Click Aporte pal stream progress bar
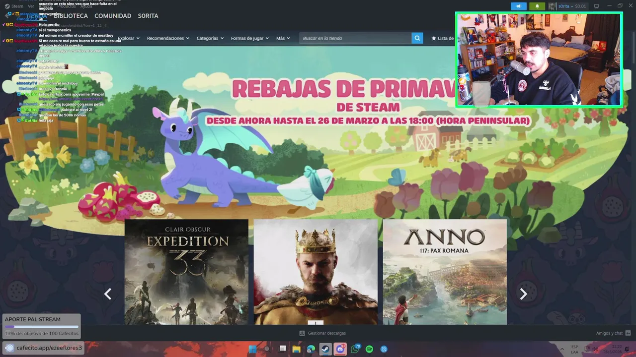Image resolution: width=636 pixels, height=357 pixels. [x=41, y=327]
